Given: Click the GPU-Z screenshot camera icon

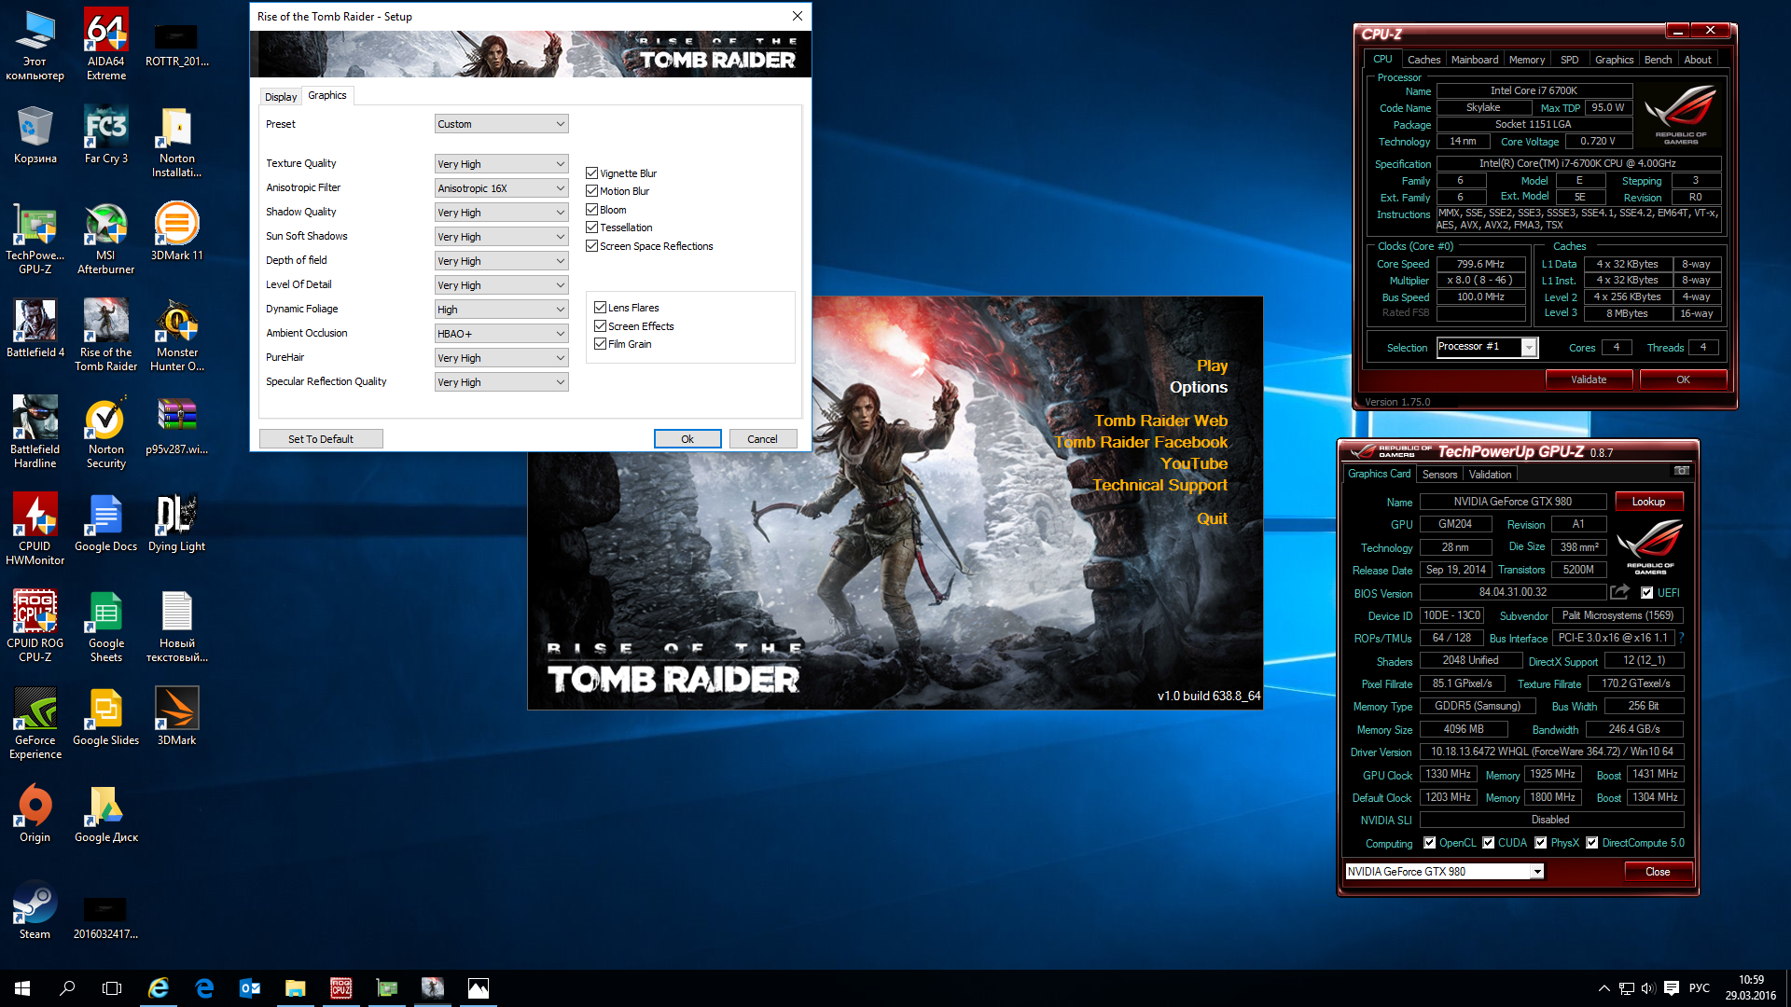Looking at the screenshot, I should (x=1681, y=471).
